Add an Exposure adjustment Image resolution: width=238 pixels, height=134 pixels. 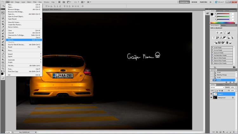tap(228, 33)
